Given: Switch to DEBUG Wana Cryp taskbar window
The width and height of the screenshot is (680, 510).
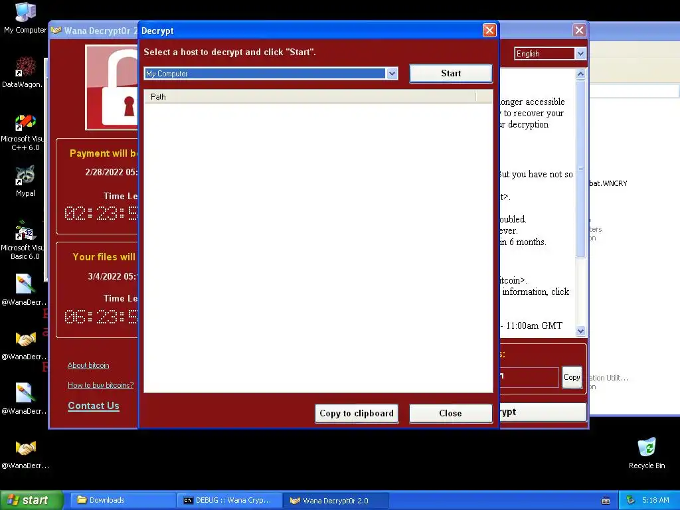Looking at the screenshot, I should (230, 500).
